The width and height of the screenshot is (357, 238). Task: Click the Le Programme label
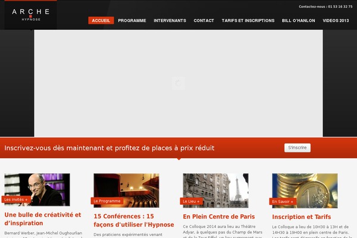(x=107, y=201)
